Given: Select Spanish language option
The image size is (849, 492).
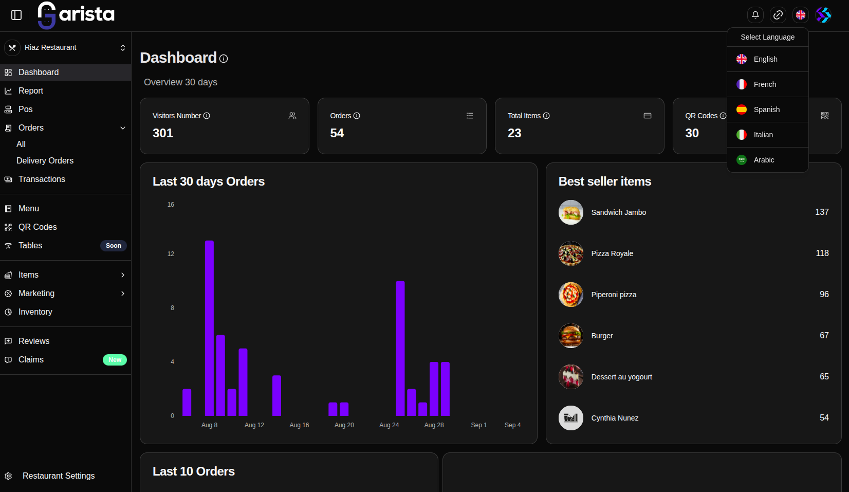Looking at the screenshot, I should point(767,110).
